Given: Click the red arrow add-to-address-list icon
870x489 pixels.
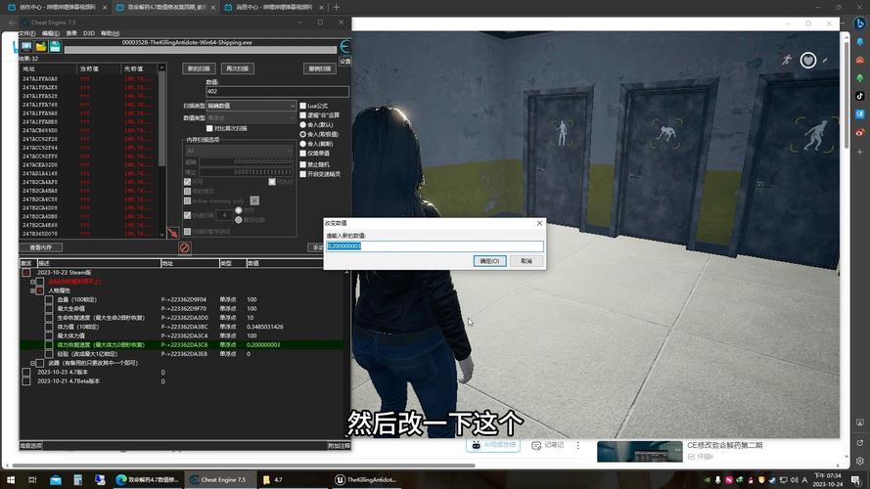Looking at the screenshot, I should point(173,233).
